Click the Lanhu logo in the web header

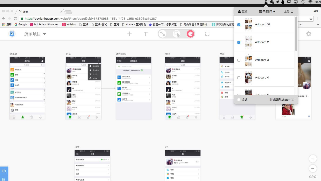(x=12, y=34)
